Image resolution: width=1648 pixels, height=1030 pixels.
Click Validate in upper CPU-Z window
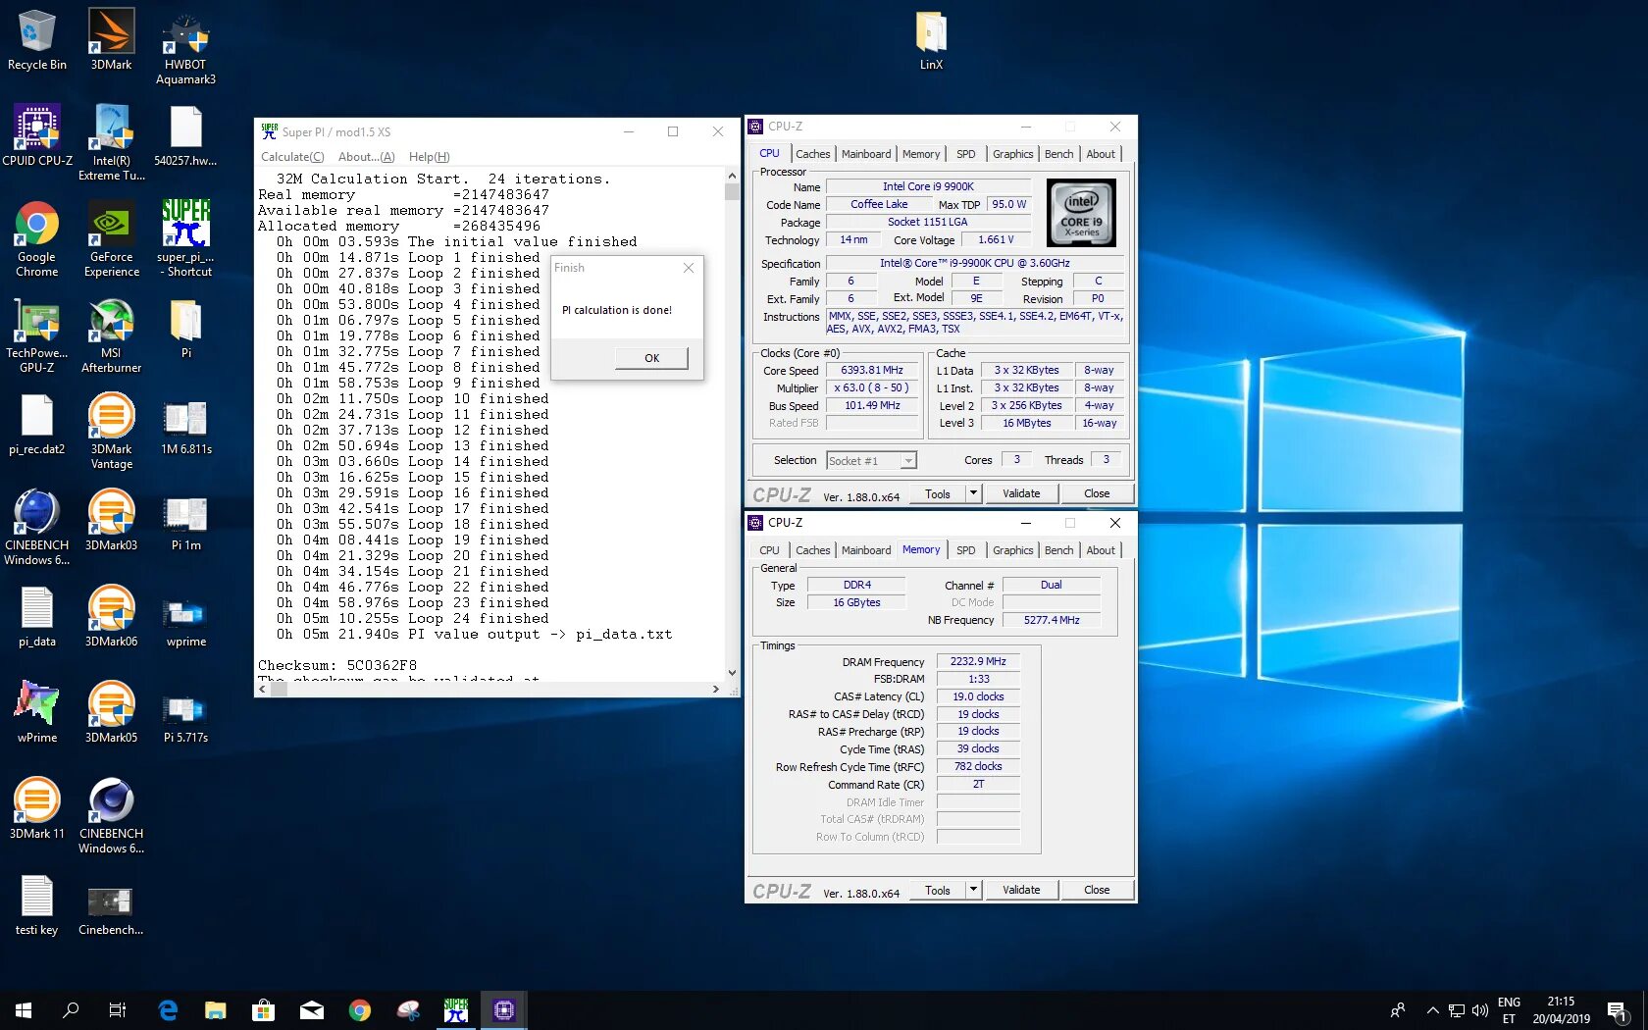click(1021, 493)
